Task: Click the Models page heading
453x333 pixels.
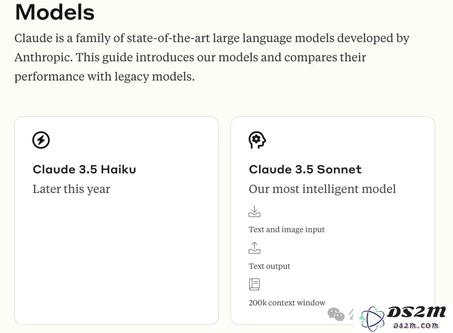Action: coord(55,13)
